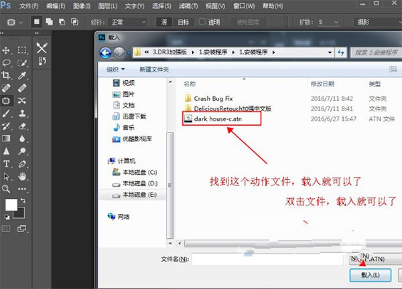Select the Hand tool
Viewport: 402px width, 289px height.
coord(22,177)
